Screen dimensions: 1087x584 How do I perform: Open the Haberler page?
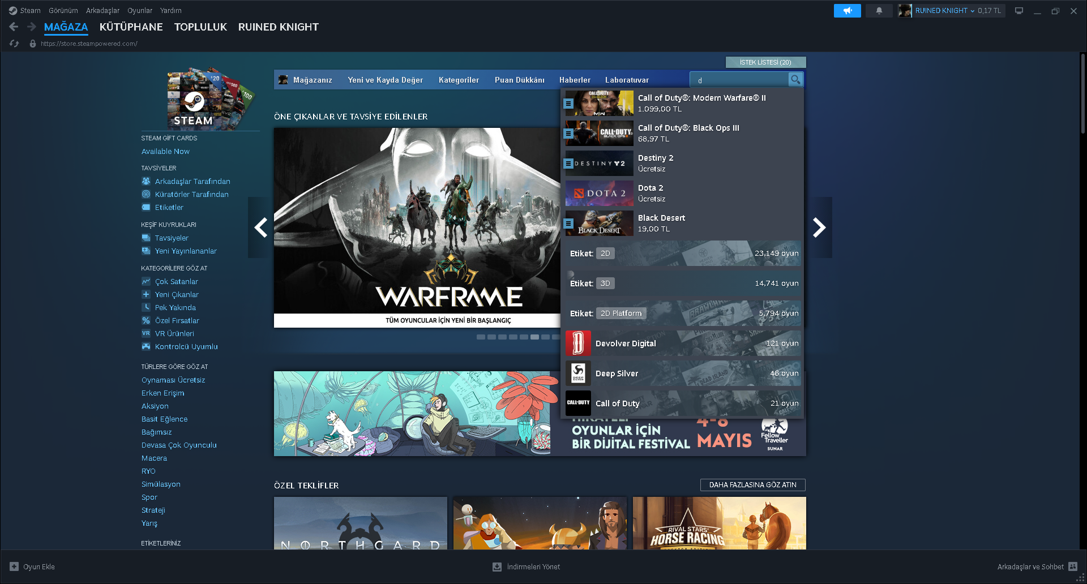pos(575,80)
